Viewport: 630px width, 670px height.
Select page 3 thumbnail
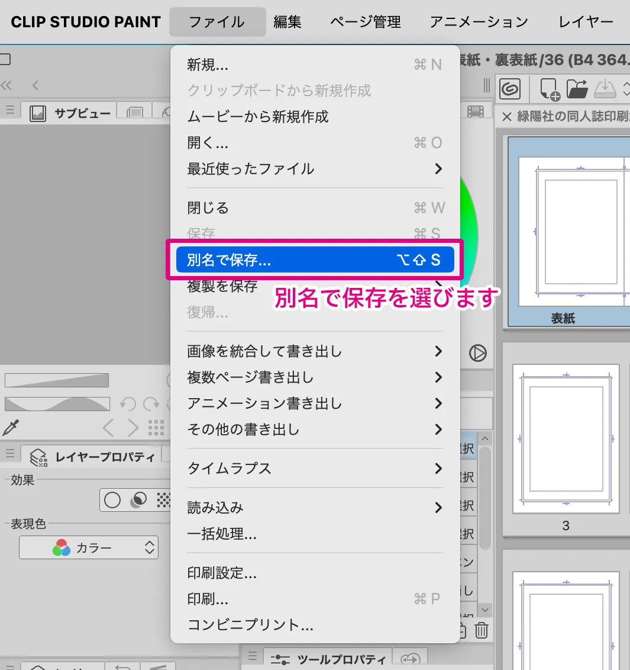566,440
